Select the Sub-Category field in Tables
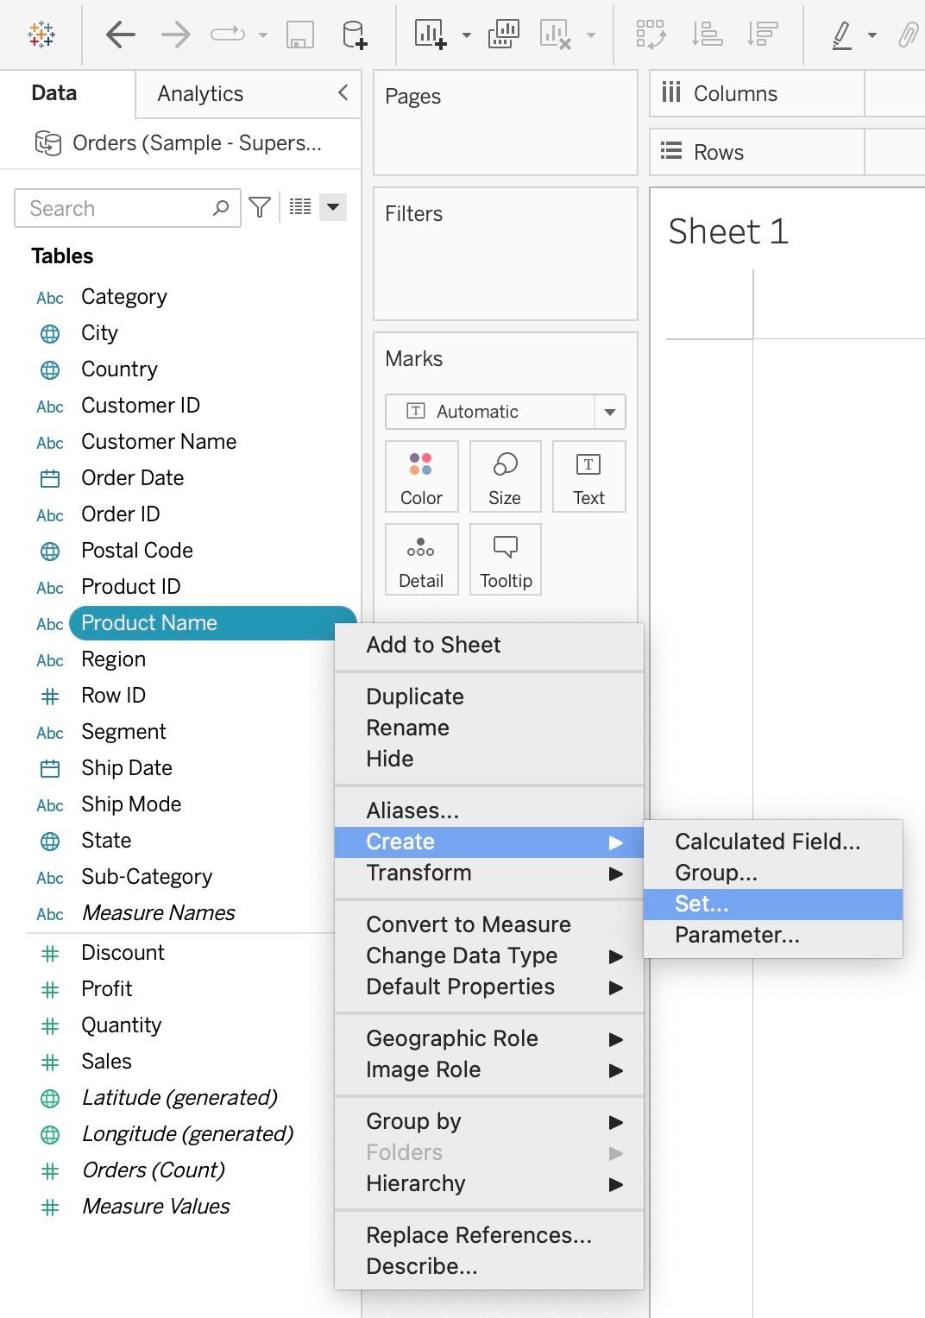Screen dimensions: 925x1318 pos(147,877)
